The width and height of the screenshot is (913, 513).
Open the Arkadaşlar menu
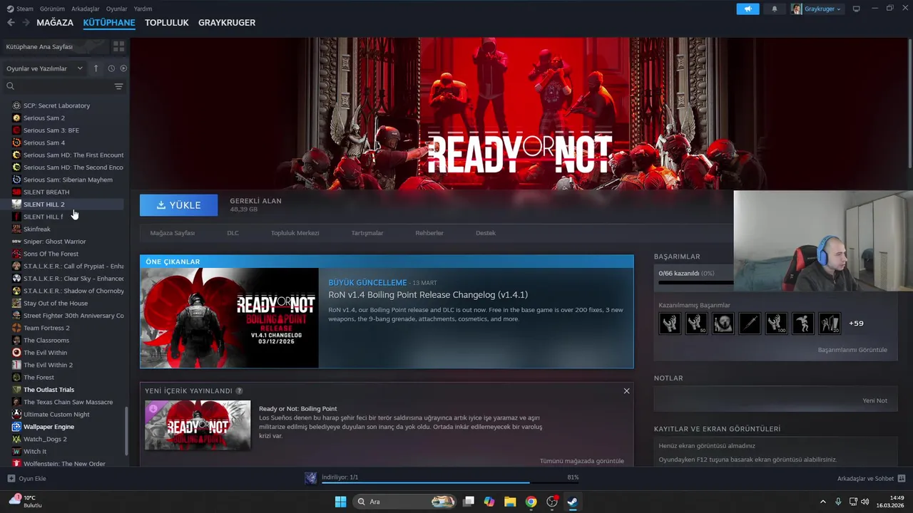(x=86, y=9)
